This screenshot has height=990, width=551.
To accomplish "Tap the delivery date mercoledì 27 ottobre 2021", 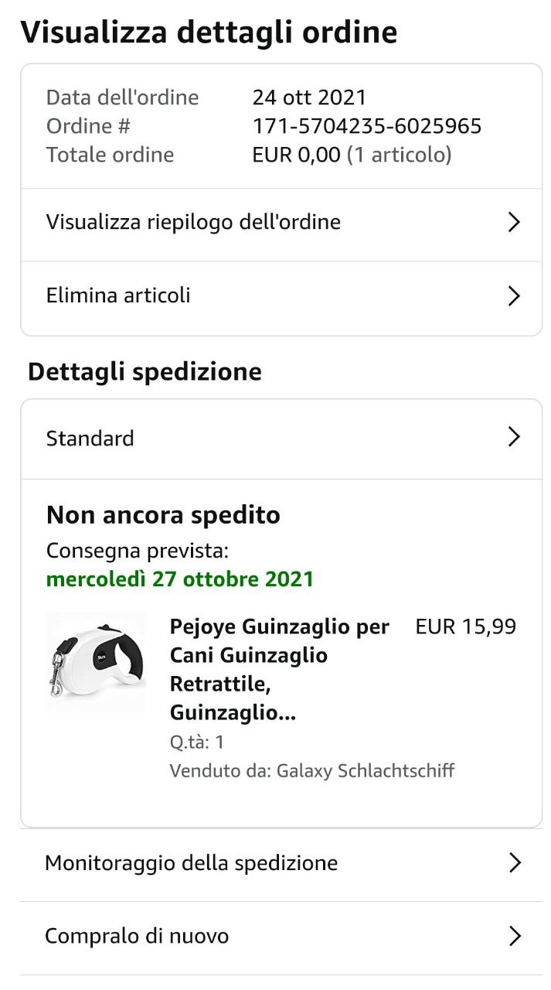I will point(180,579).
